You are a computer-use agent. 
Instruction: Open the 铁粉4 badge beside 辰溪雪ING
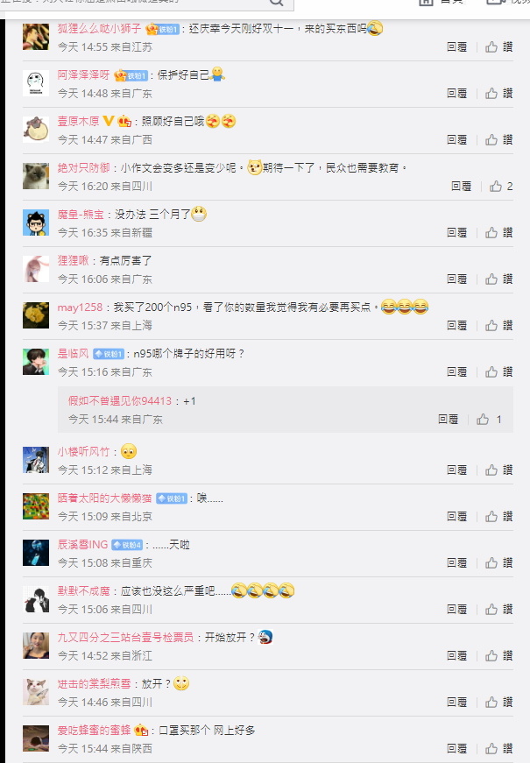click(126, 545)
